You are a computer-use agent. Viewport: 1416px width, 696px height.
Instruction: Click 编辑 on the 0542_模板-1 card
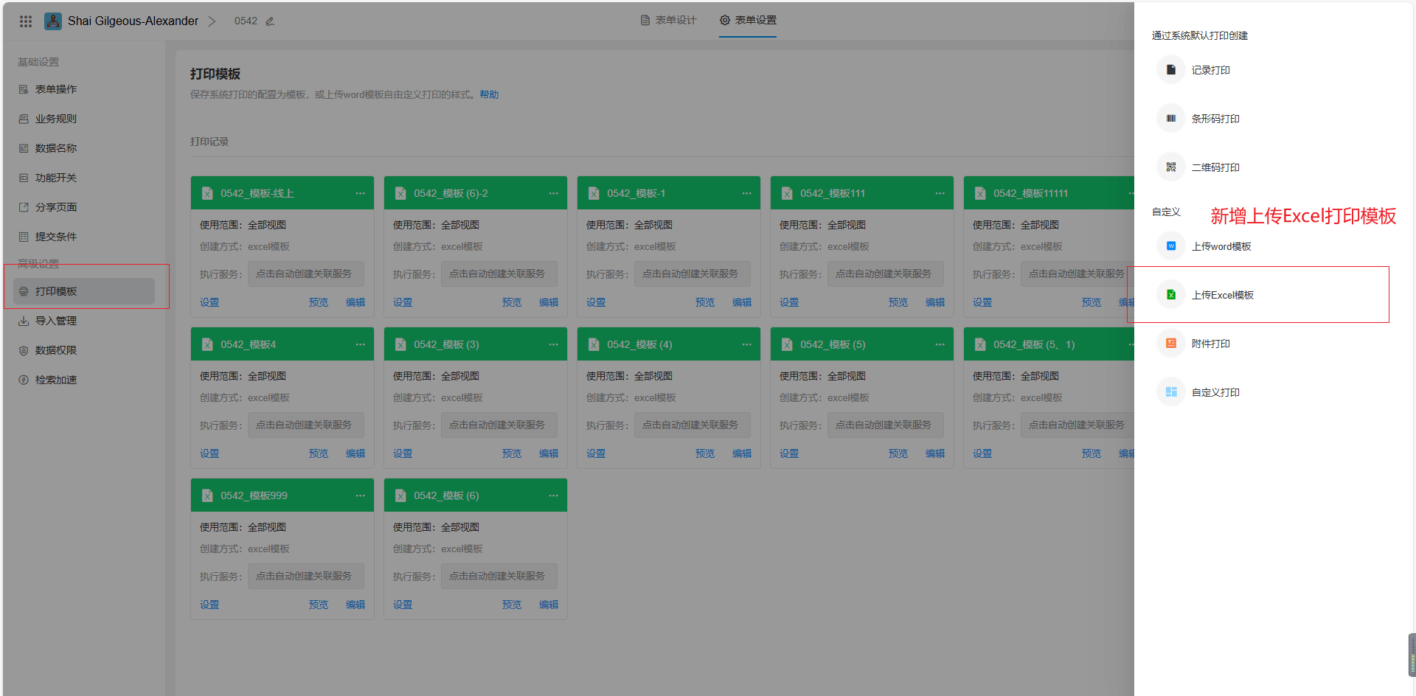(742, 302)
